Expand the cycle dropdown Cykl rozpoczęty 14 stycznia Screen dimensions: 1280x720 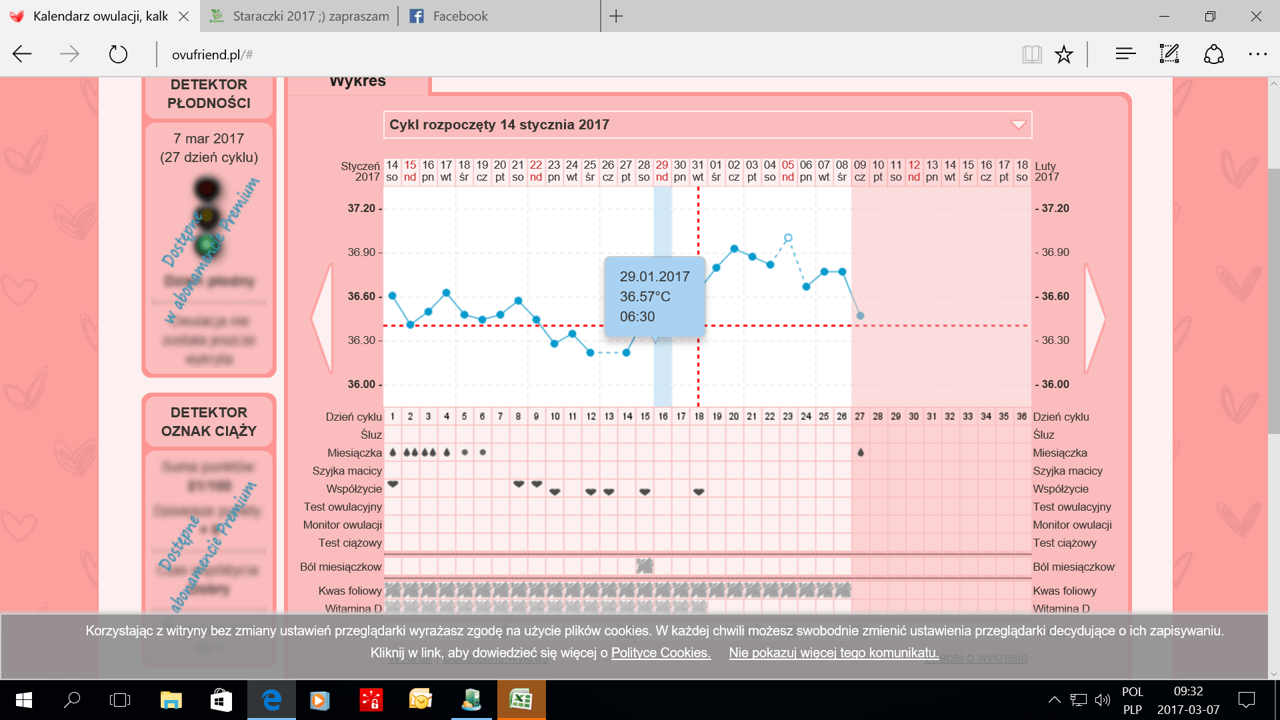tap(707, 125)
